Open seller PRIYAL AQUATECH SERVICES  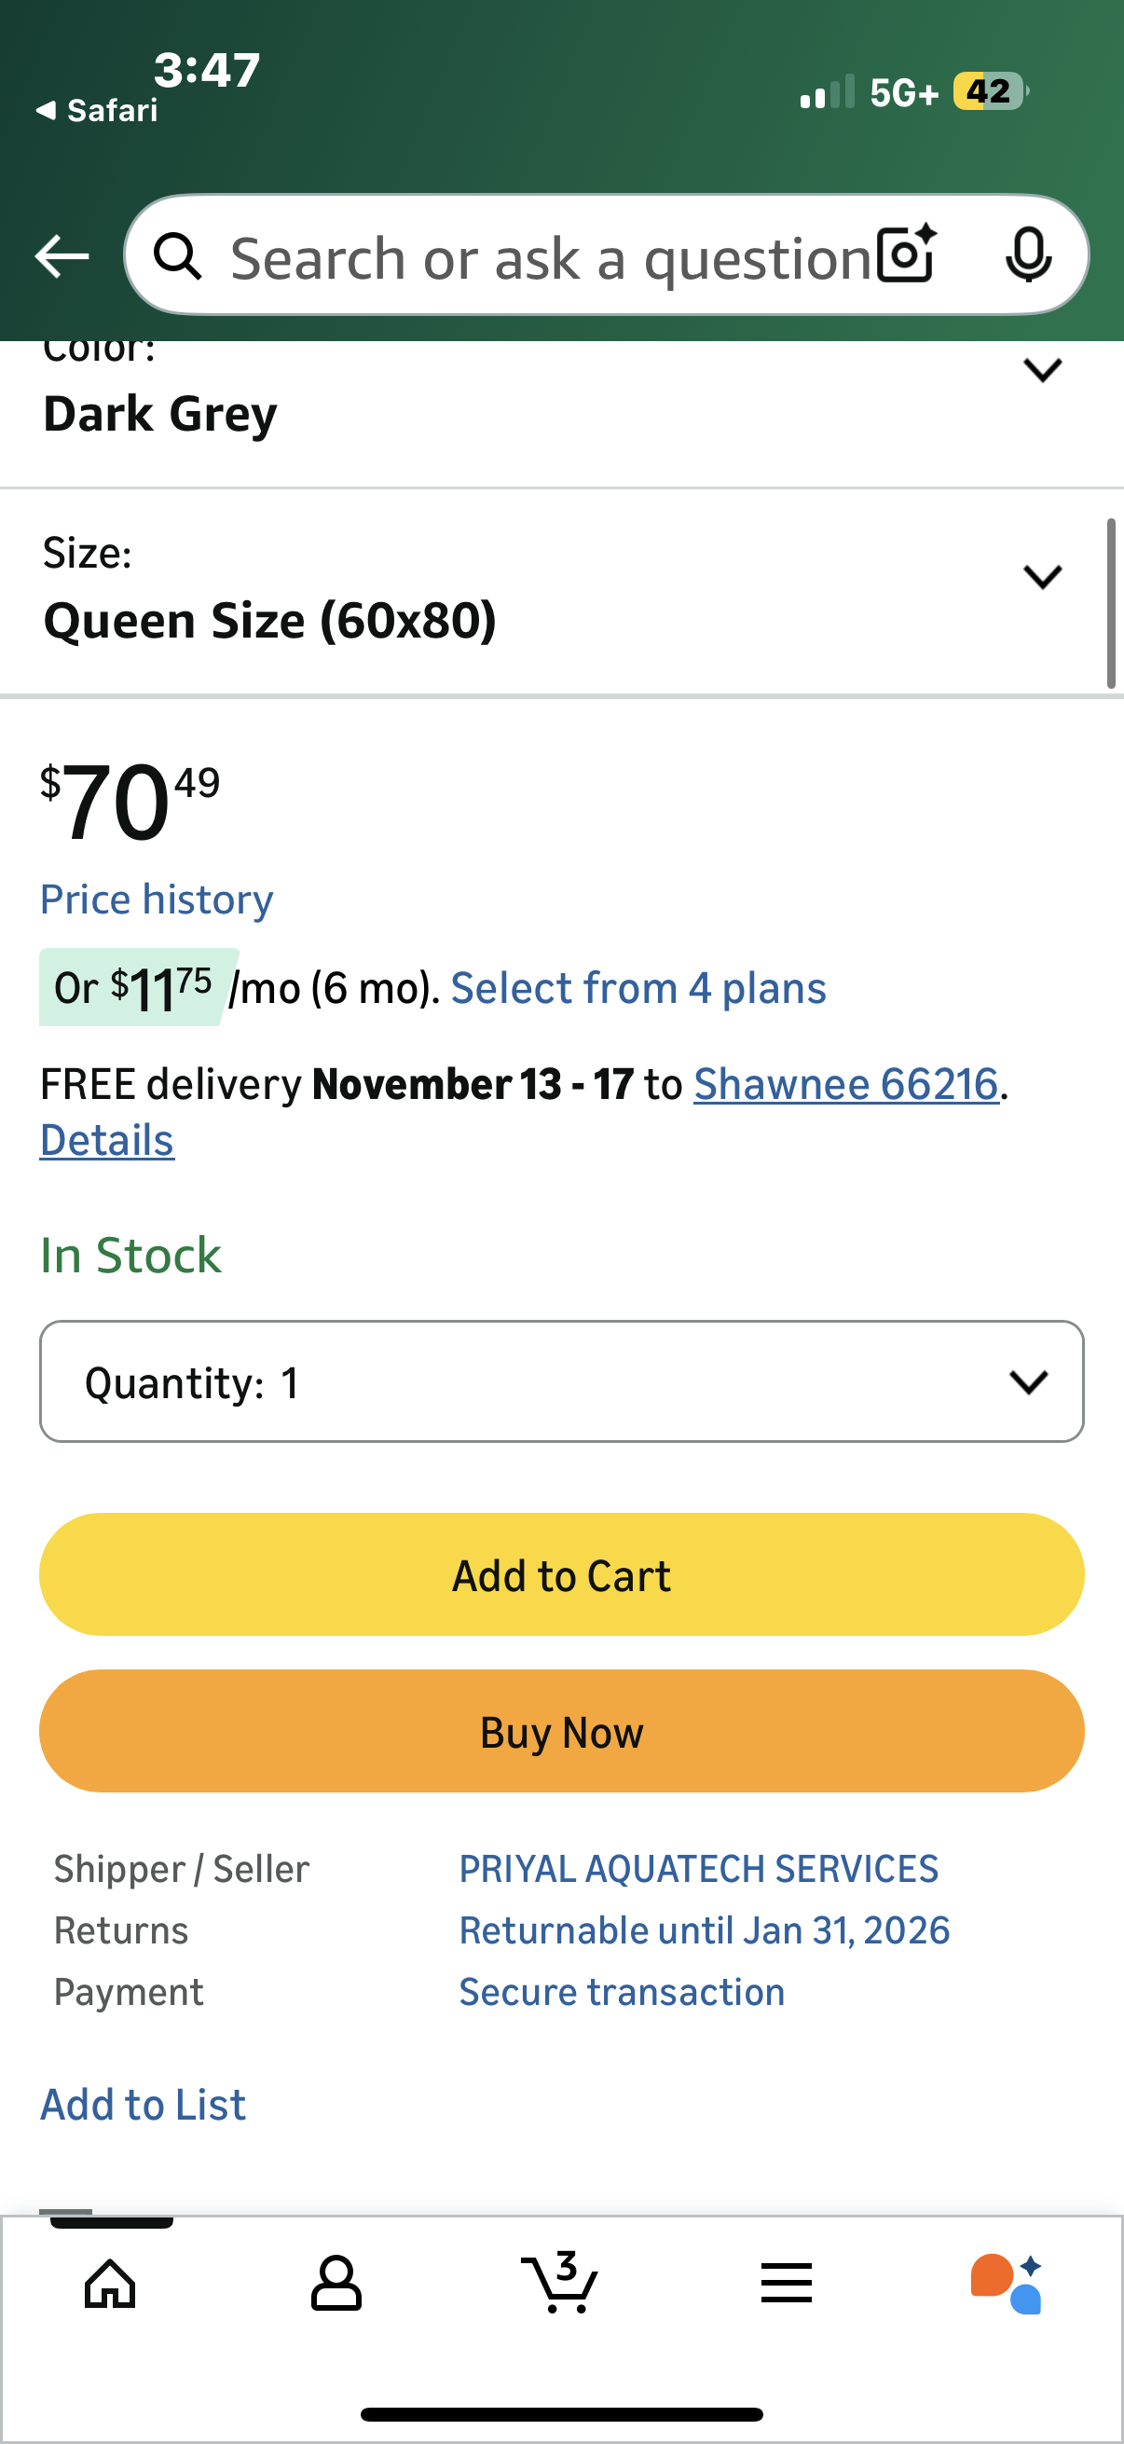[698, 1868]
